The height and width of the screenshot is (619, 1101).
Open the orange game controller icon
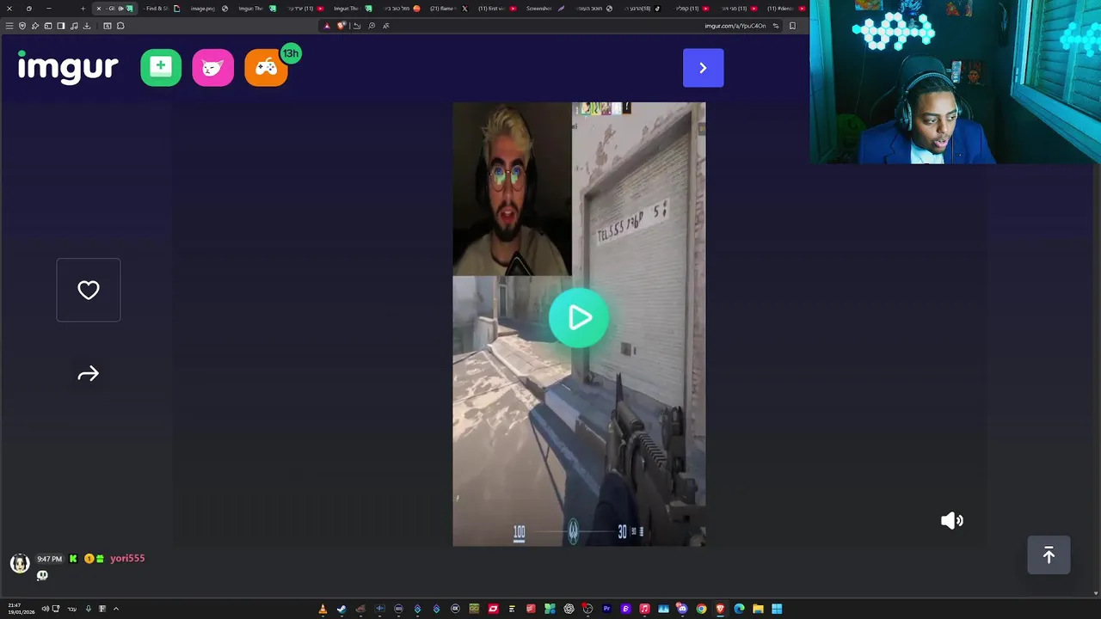click(x=266, y=68)
